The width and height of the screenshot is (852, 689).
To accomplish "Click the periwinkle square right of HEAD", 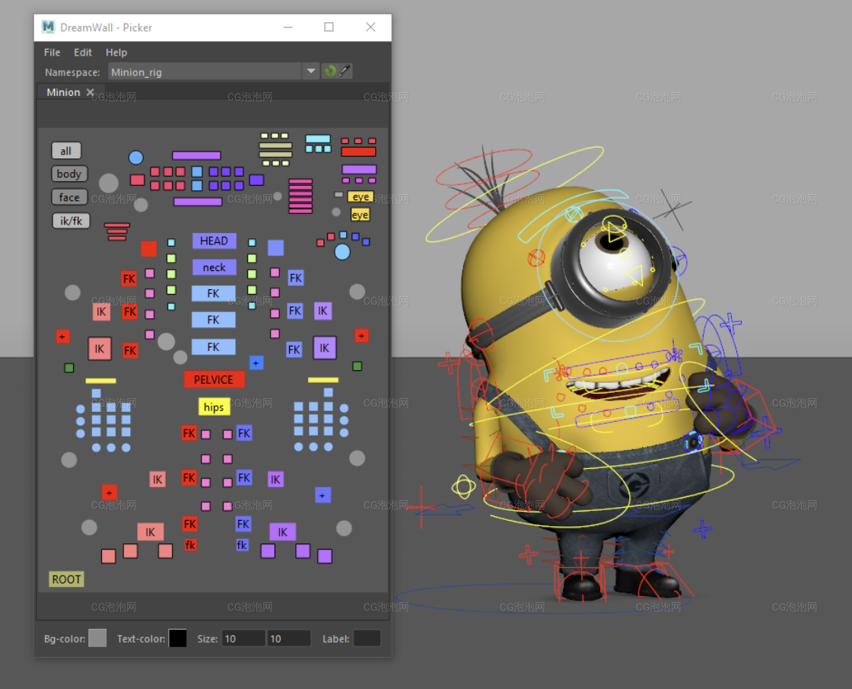I will point(275,248).
